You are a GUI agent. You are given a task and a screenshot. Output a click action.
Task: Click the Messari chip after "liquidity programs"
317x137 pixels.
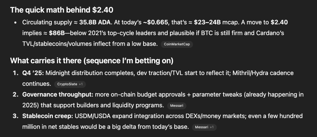pos(176,106)
